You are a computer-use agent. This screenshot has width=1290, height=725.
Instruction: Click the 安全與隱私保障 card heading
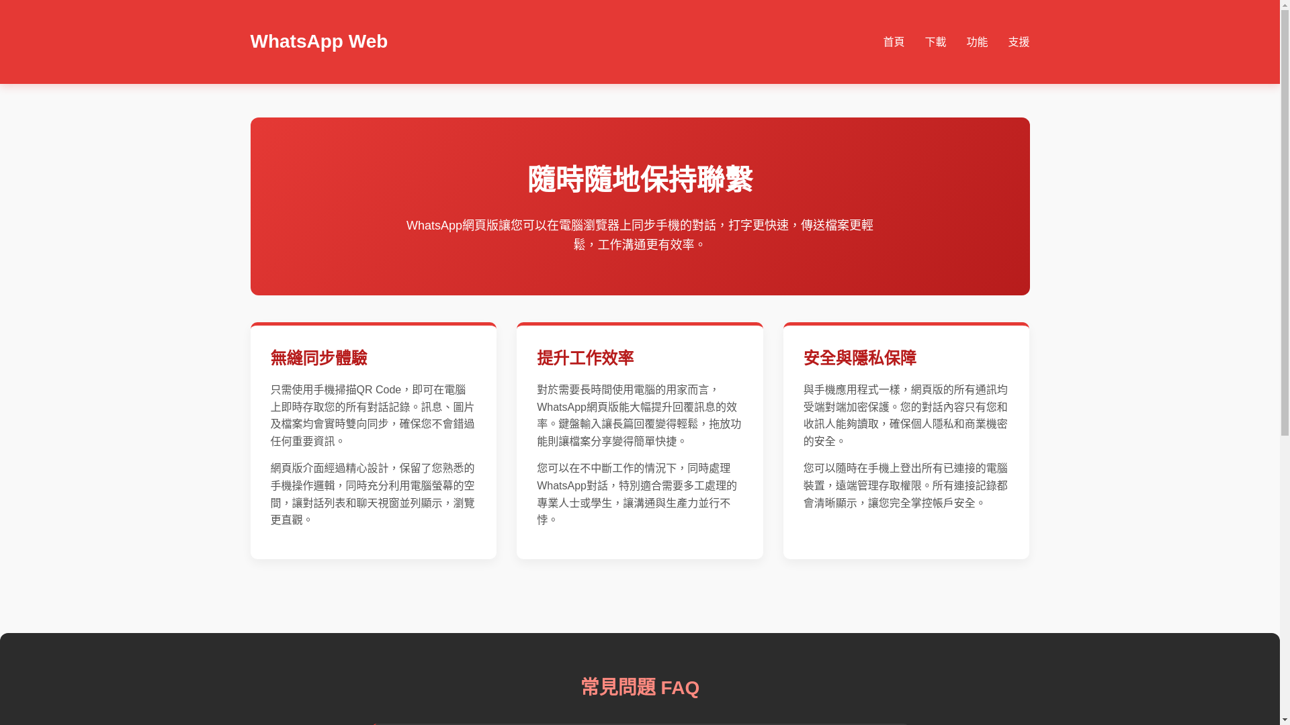pos(859,358)
